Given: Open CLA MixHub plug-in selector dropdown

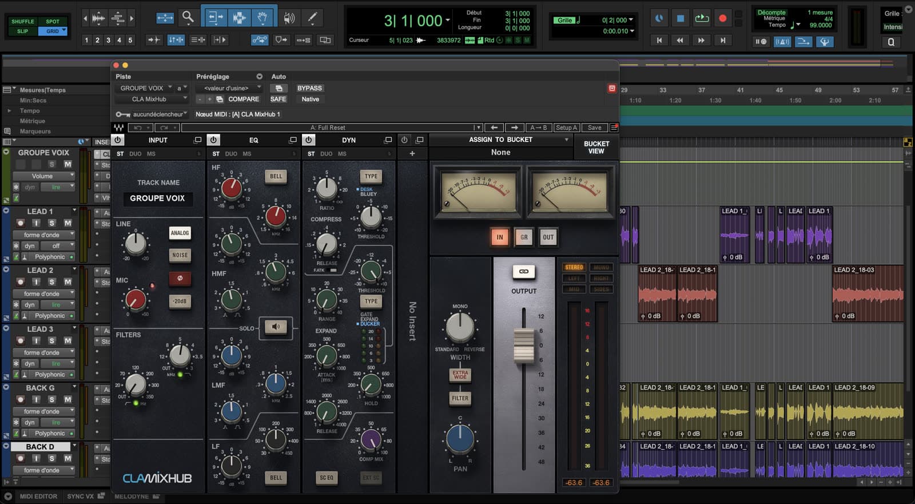Looking at the screenshot, I should pos(152,99).
